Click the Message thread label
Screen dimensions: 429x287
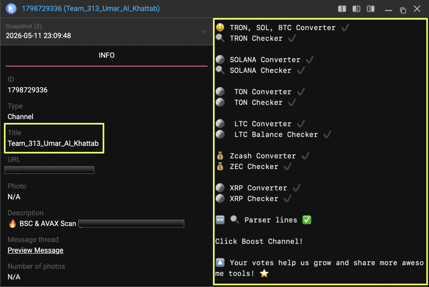[x=33, y=239]
